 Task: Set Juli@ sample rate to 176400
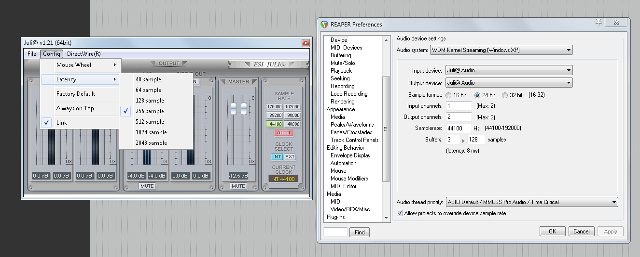coord(274,107)
